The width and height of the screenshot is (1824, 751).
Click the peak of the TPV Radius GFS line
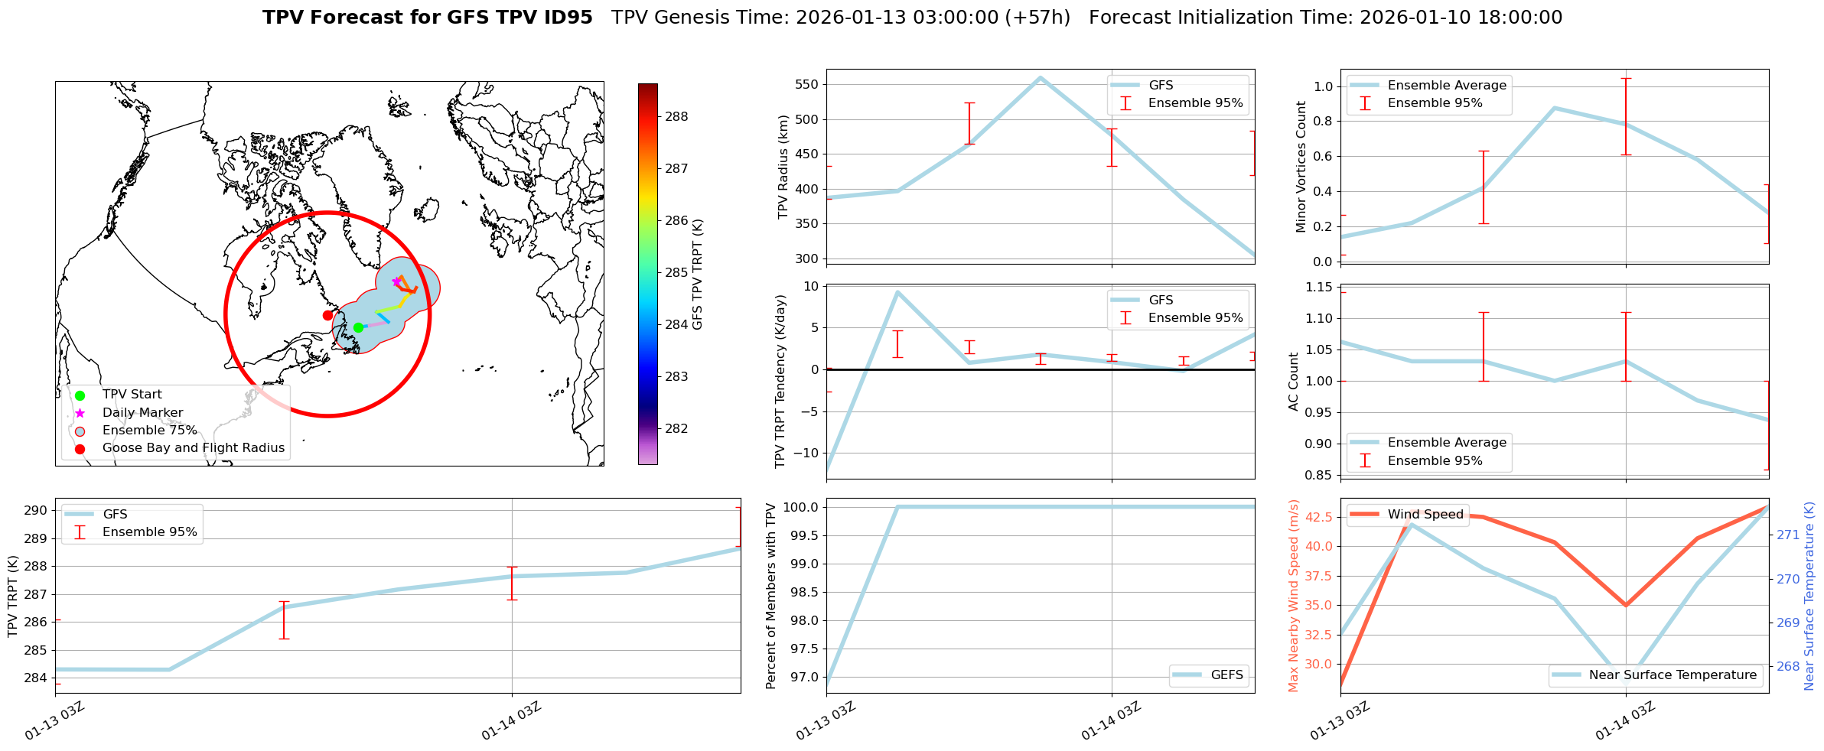coord(1040,77)
